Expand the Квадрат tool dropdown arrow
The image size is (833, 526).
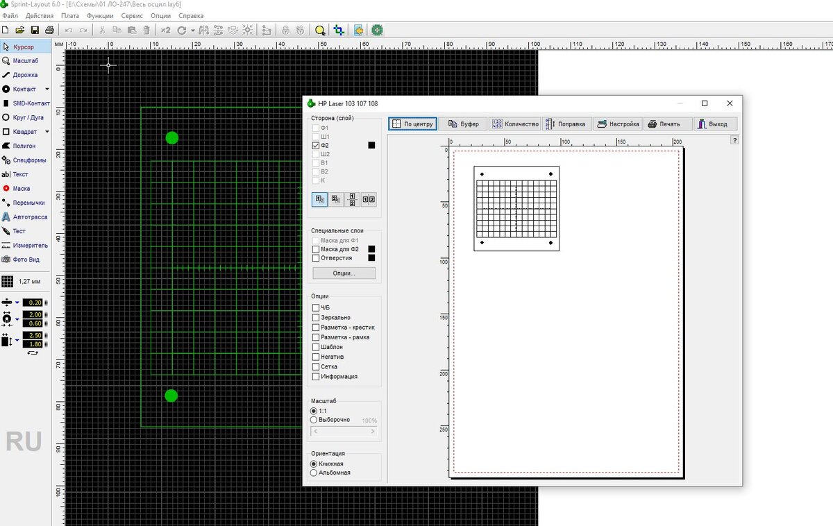[x=47, y=132]
